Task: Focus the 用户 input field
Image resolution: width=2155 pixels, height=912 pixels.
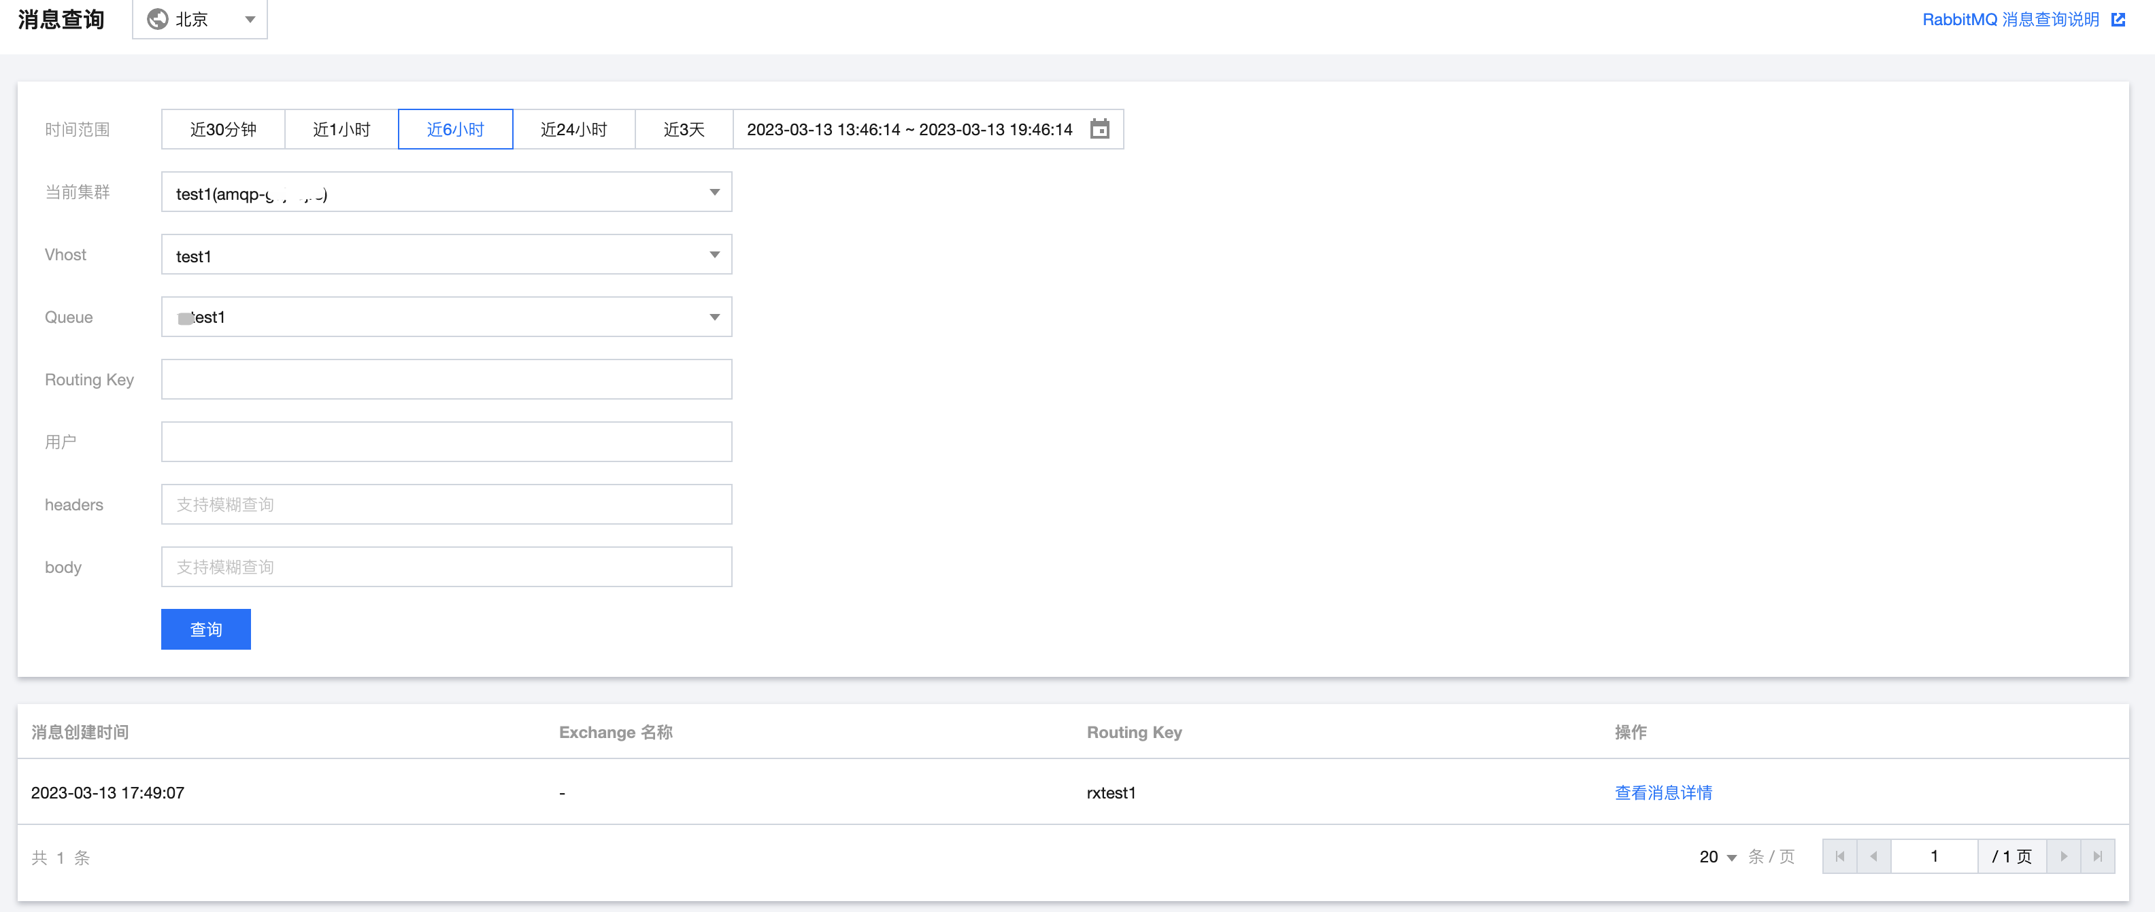Action: (447, 441)
